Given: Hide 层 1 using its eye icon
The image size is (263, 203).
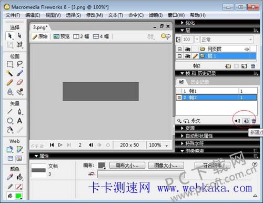Looking at the screenshot, I should click(x=187, y=56).
